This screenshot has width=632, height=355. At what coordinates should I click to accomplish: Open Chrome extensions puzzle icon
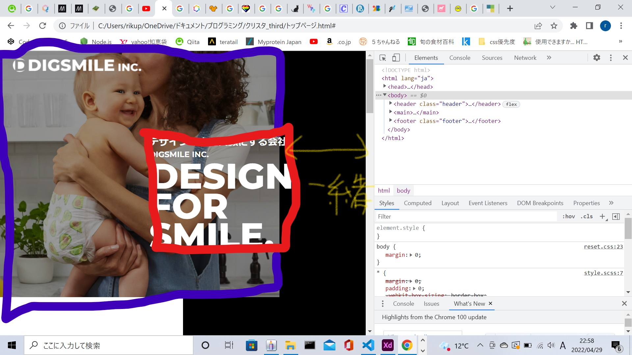[x=573, y=26]
